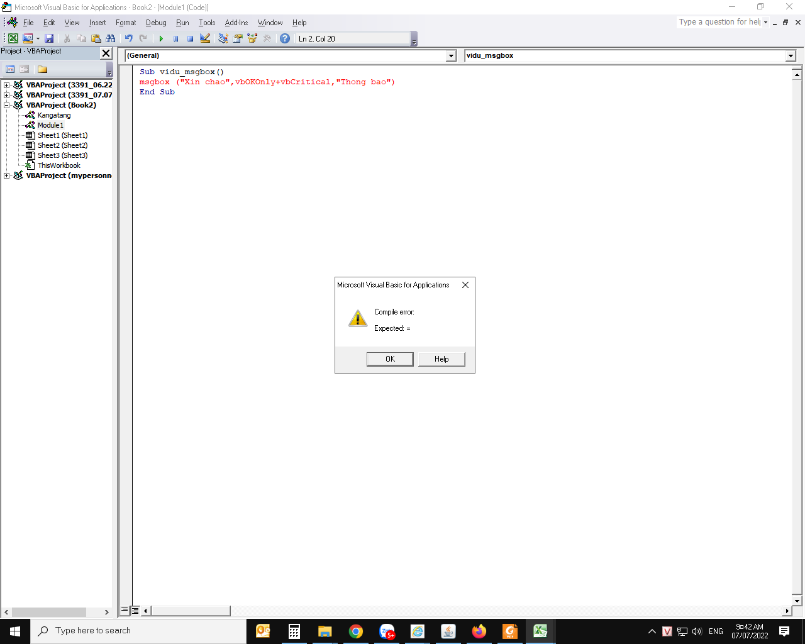
Task: Open the Windows Start menu
Action: [x=15, y=631]
